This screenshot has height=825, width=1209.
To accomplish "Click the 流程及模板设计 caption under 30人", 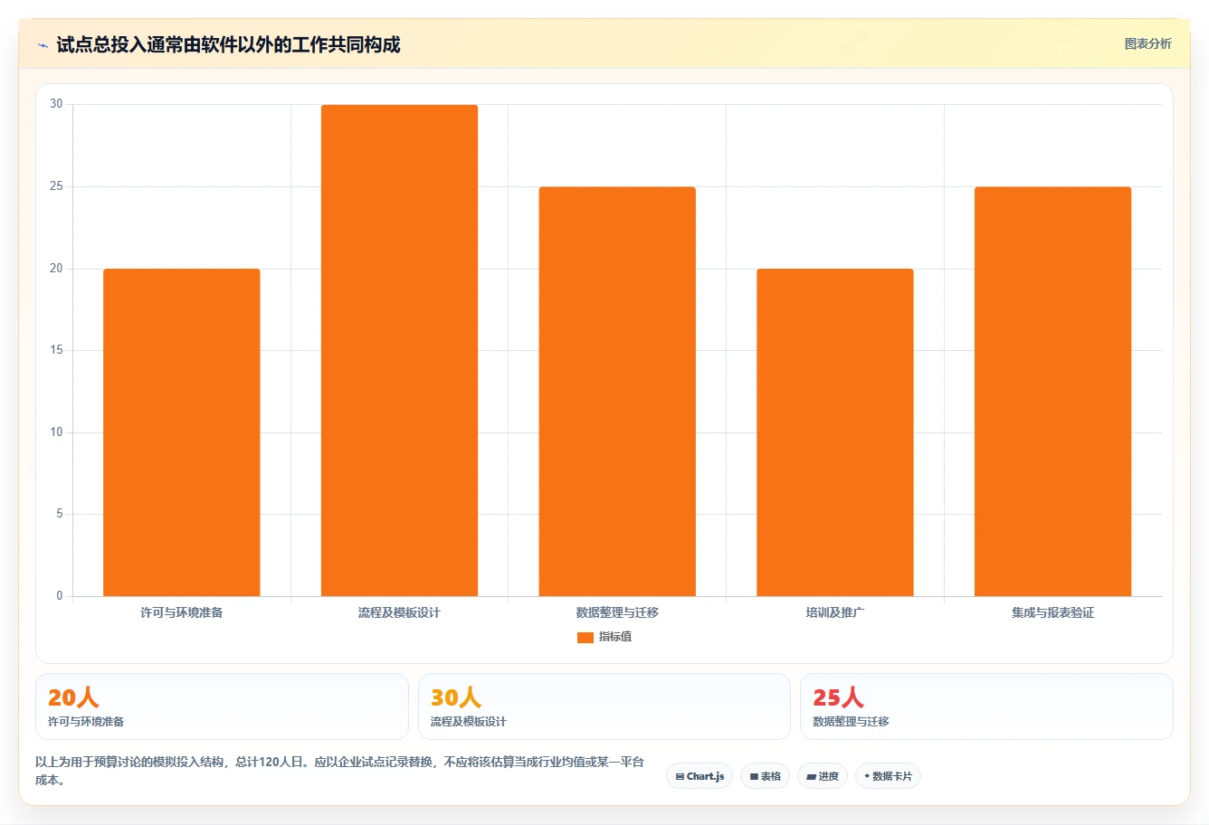I will (x=468, y=722).
